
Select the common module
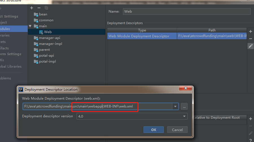pyautogui.click(x=46, y=20)
